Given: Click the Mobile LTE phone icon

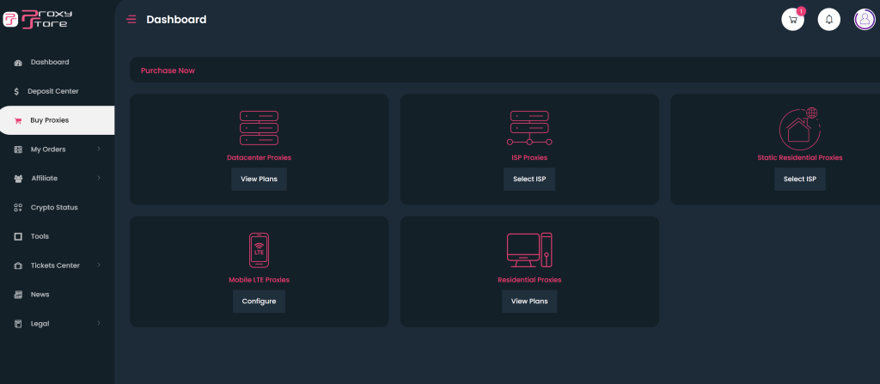Looking at the screenshot, I should coord(259,251).
